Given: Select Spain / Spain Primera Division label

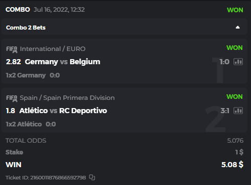Looking at the screenshot, I should [x=67, y=98].
